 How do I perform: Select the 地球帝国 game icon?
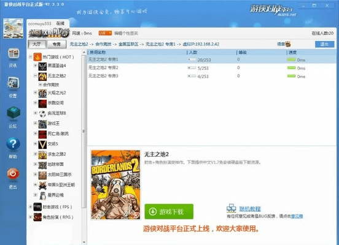(42, 165)
